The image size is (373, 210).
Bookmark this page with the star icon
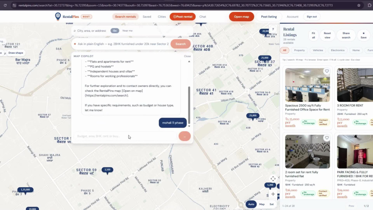tap(359, 5)
